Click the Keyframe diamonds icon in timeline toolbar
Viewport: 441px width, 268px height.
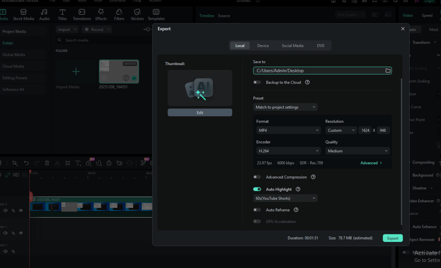(119, 163)
